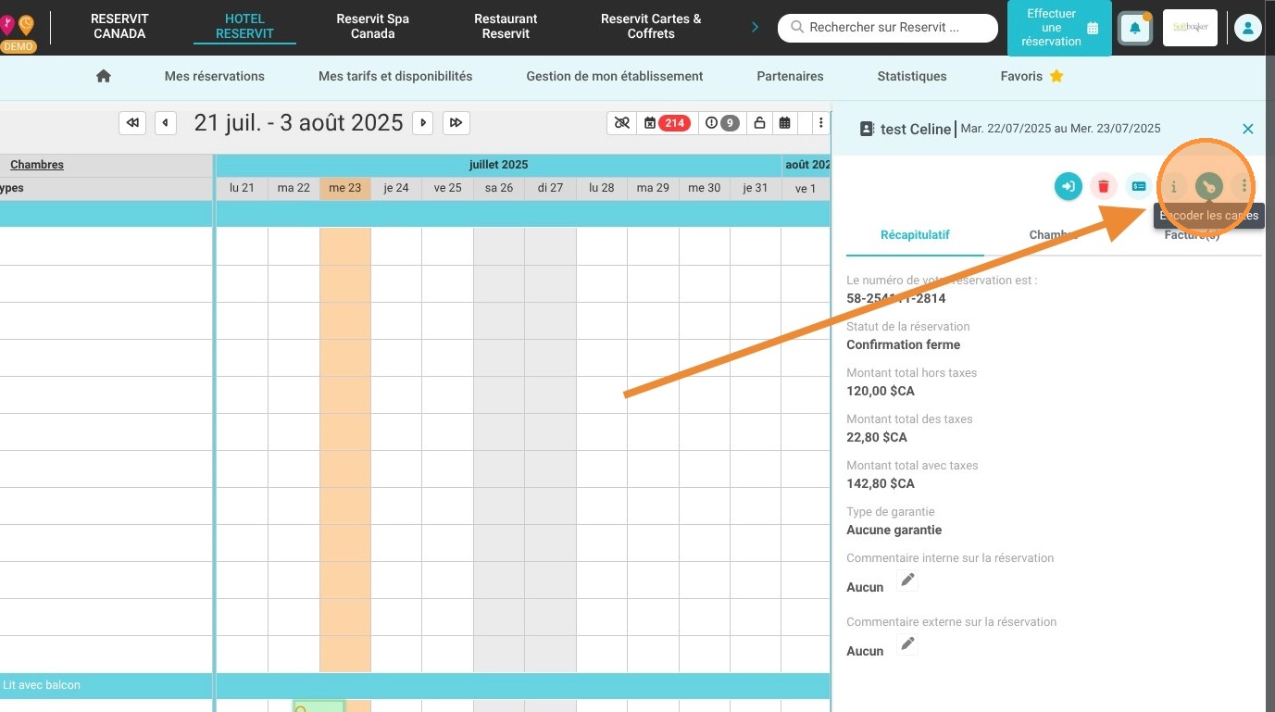Click the Rechercher sur Reservit search field
This screenshot has height=712, width=1275.
pyautogui.click(x=888, y=28)
